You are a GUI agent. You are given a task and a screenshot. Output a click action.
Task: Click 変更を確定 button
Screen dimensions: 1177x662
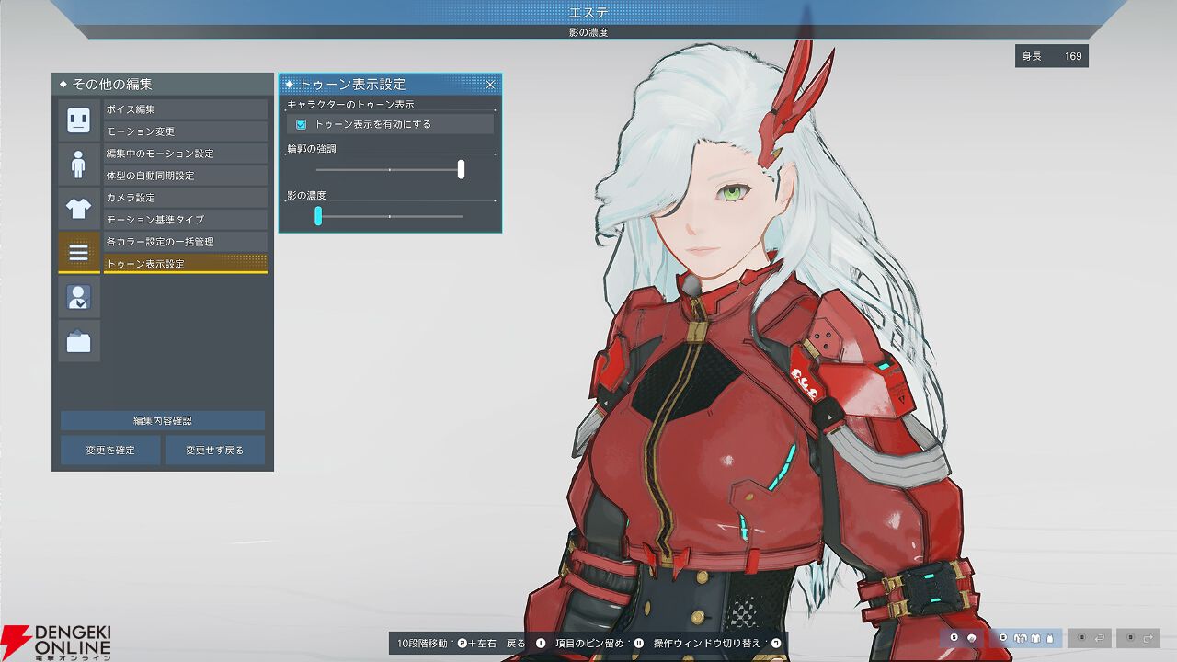pyautogui.click(x=109, y=451)
